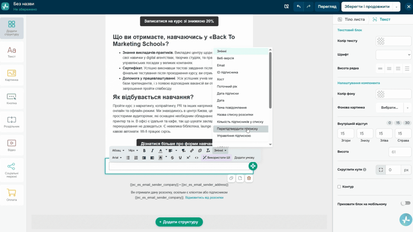Select the Відео block in sidebar
This screenshot has height=232, width=413.
[12, 145]
